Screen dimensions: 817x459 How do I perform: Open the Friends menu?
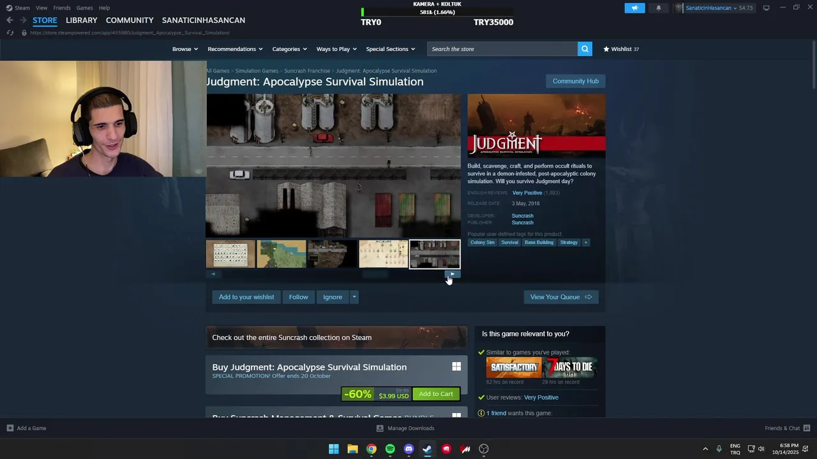[x=62, y=8]
